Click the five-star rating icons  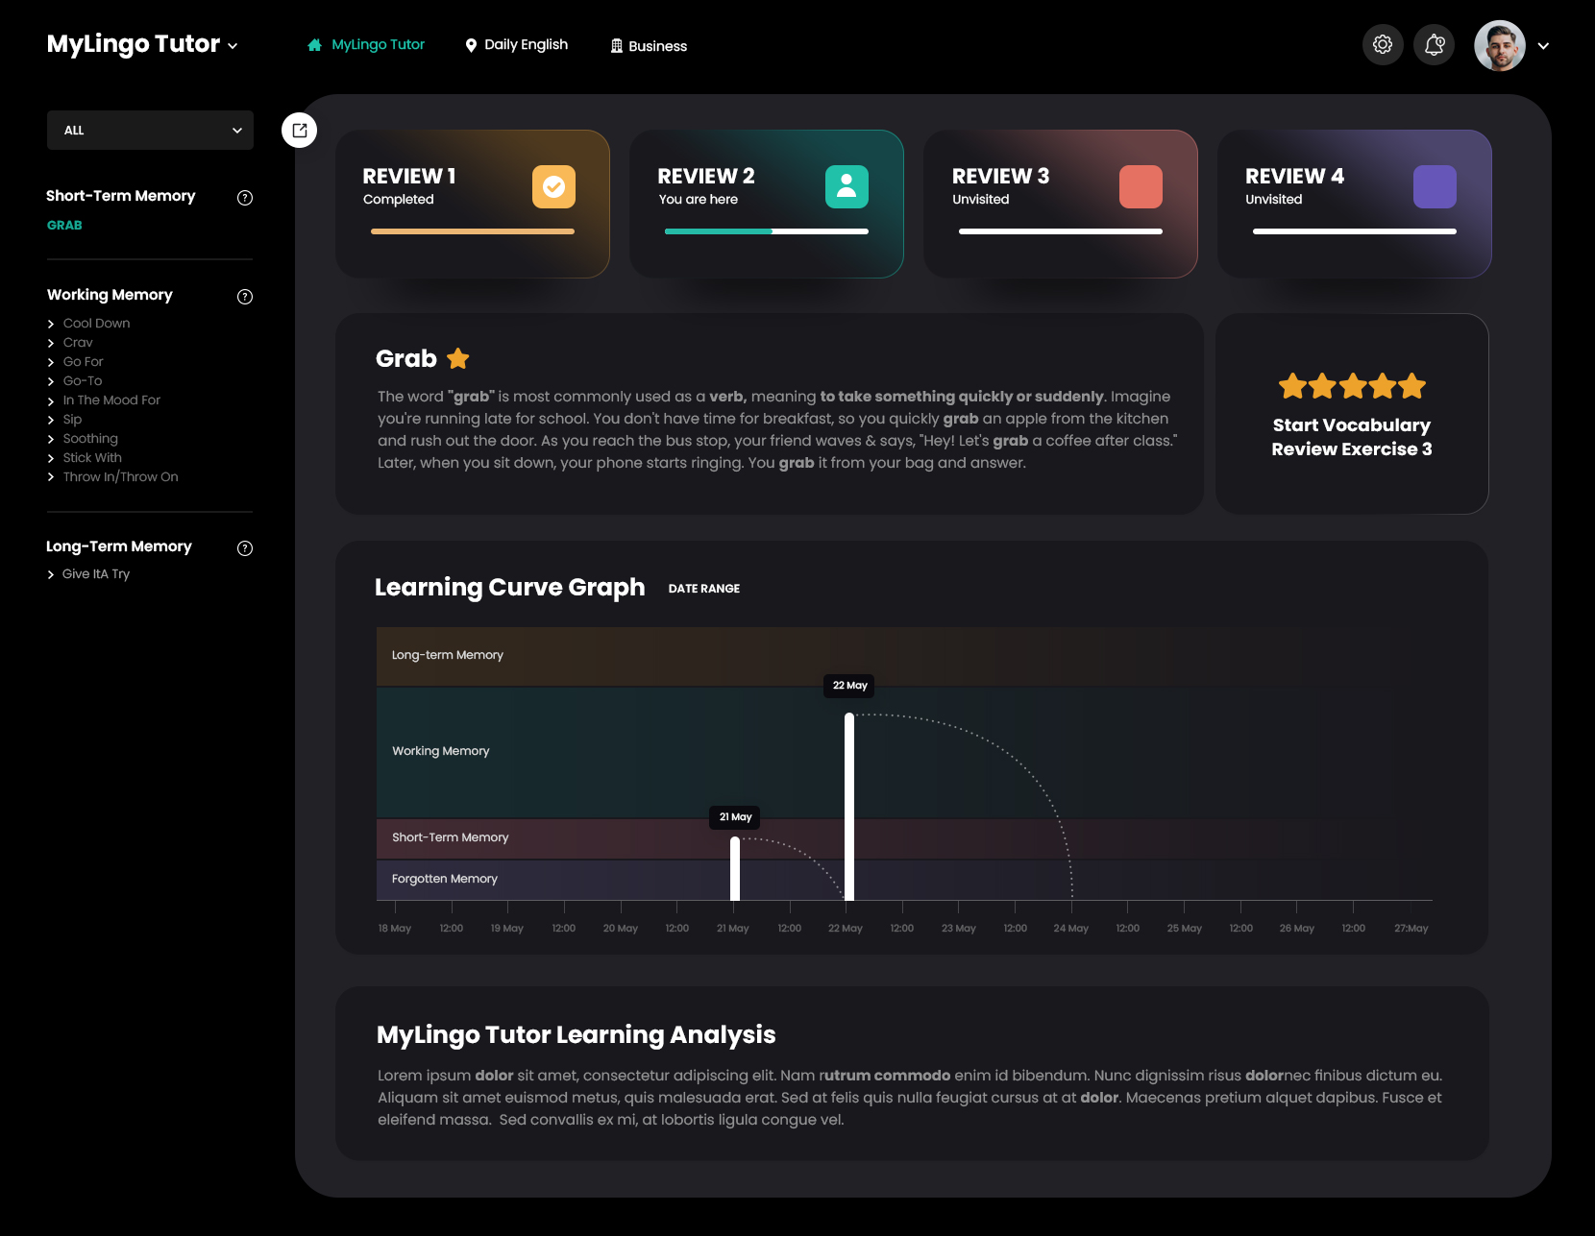click(1352, 386)
